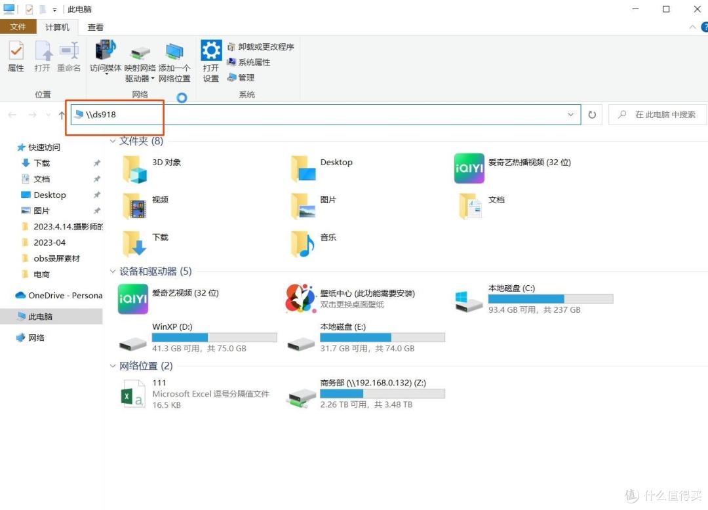Open System properties in ribbon
Image resolution: width=708 pixels, height=510 pixels.
249,62
